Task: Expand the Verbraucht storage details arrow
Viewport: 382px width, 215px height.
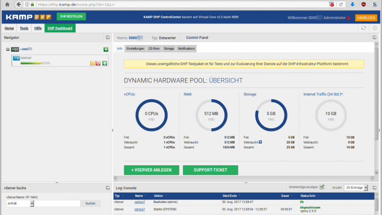Action: coord(260,142)
